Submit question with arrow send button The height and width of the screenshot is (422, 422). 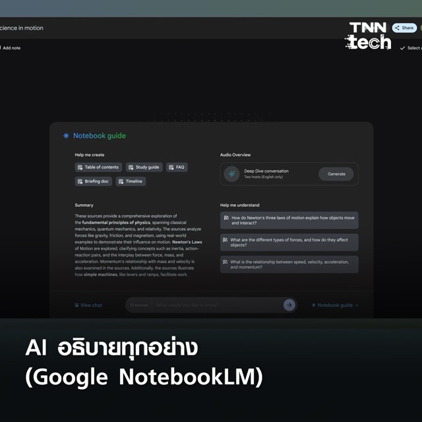289,305
